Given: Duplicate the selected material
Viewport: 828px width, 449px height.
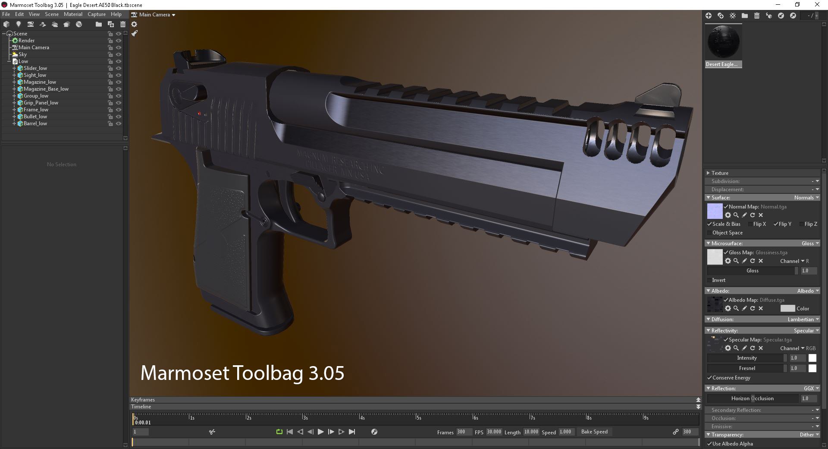Looking at the screenshot, I should (x=721, y=16).
